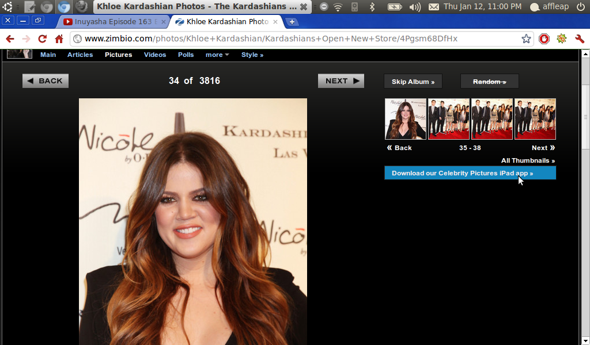Click the BACK photo button

click(x=46, y=80)
